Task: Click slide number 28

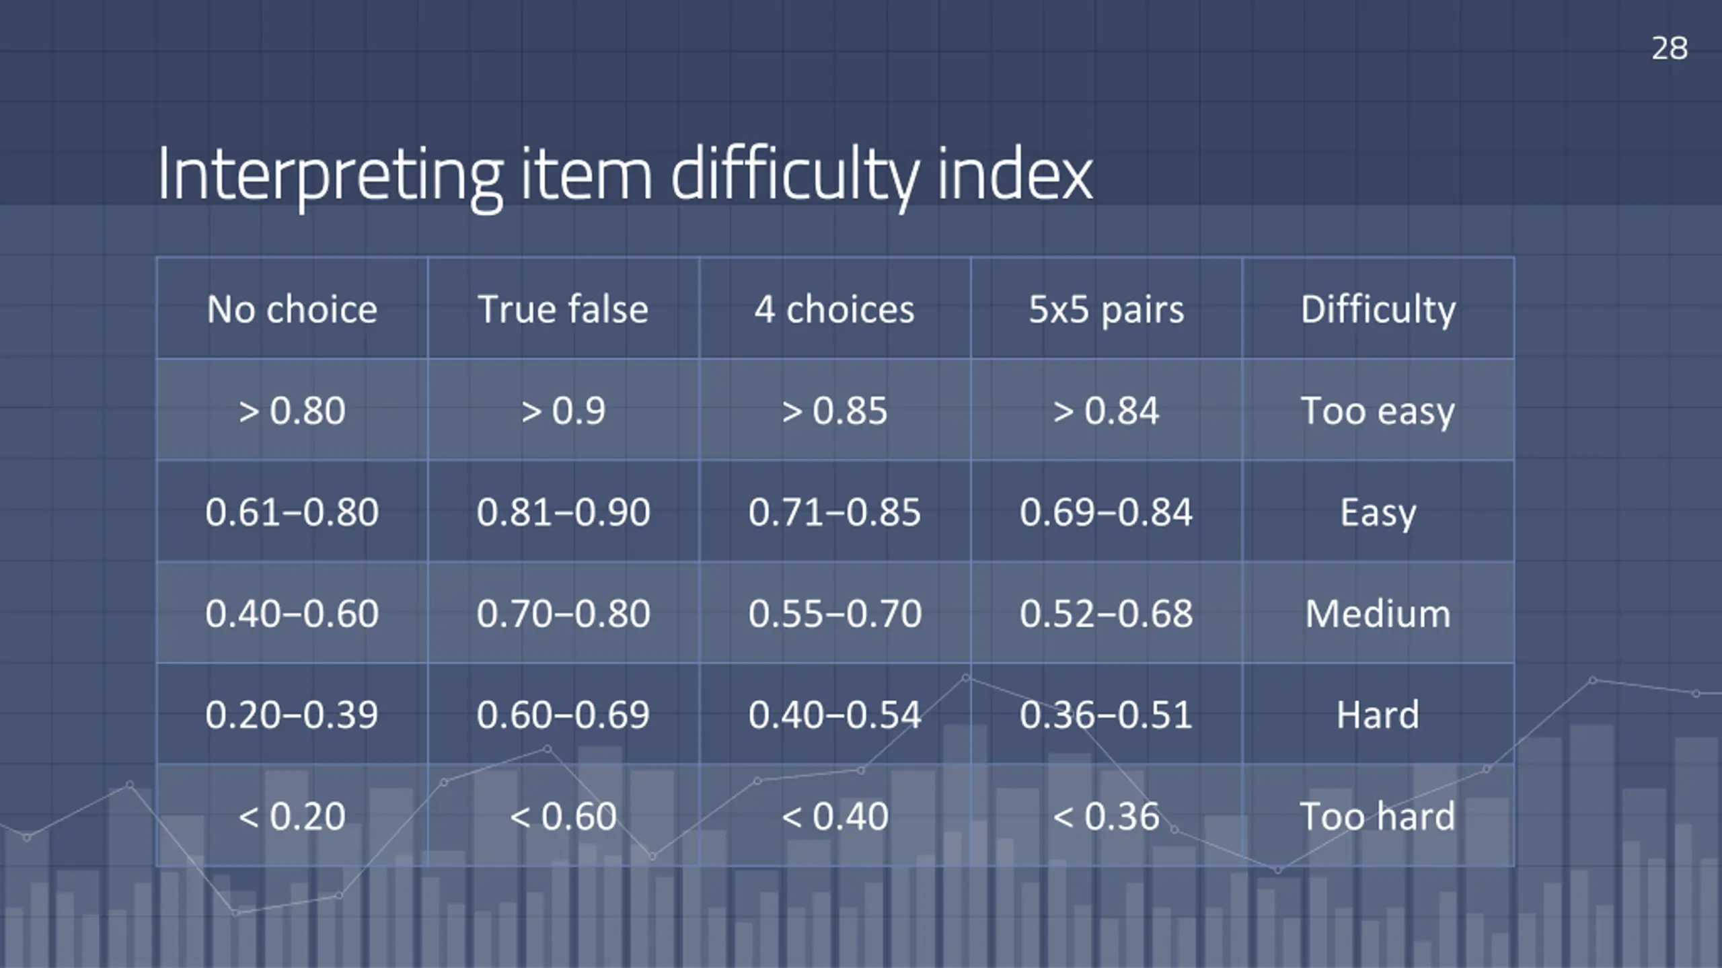Action: [1669, 48]
